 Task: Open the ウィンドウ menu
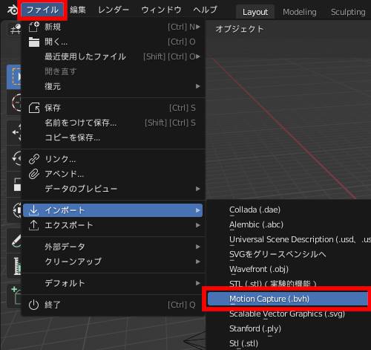coord(161,10)
